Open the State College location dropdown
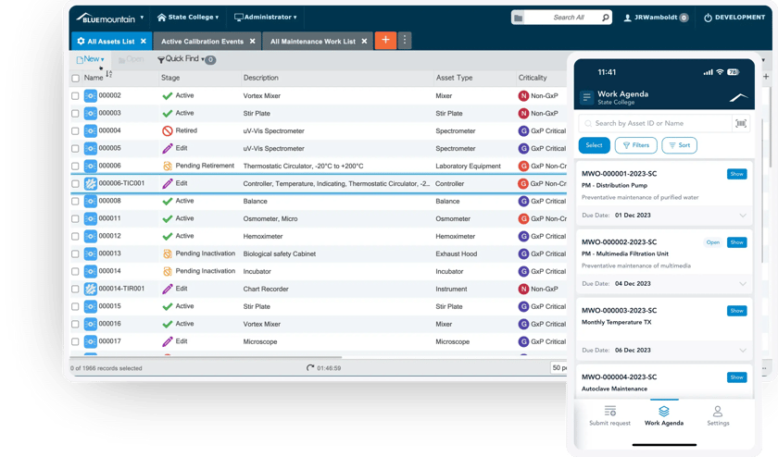The width and height of the screenshot is (778, 457). coord(187,18)
